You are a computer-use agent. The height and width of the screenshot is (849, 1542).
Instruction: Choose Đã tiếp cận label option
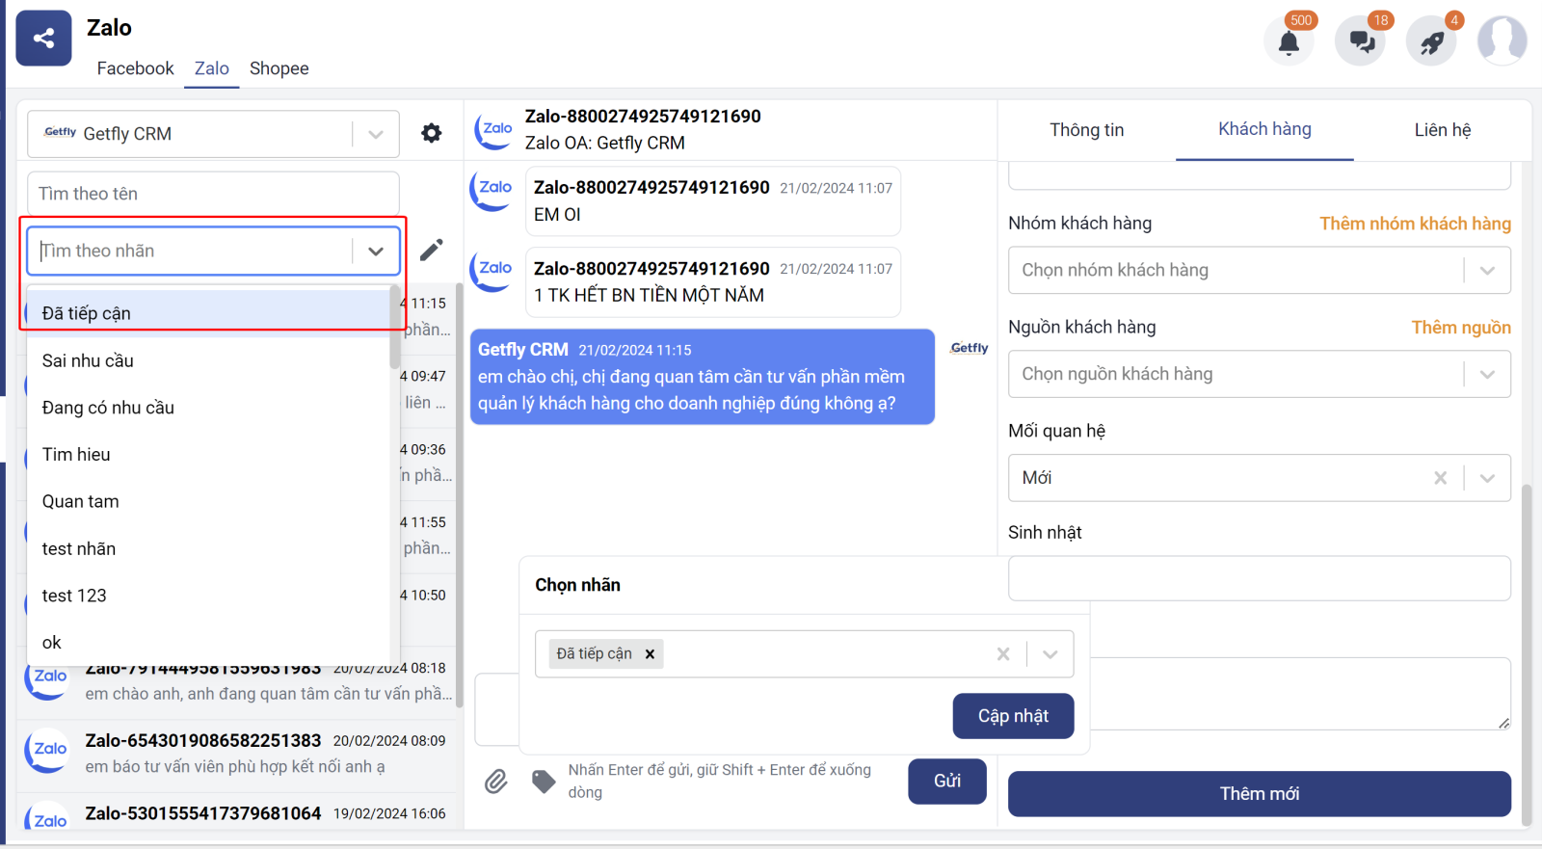[209, 313]
